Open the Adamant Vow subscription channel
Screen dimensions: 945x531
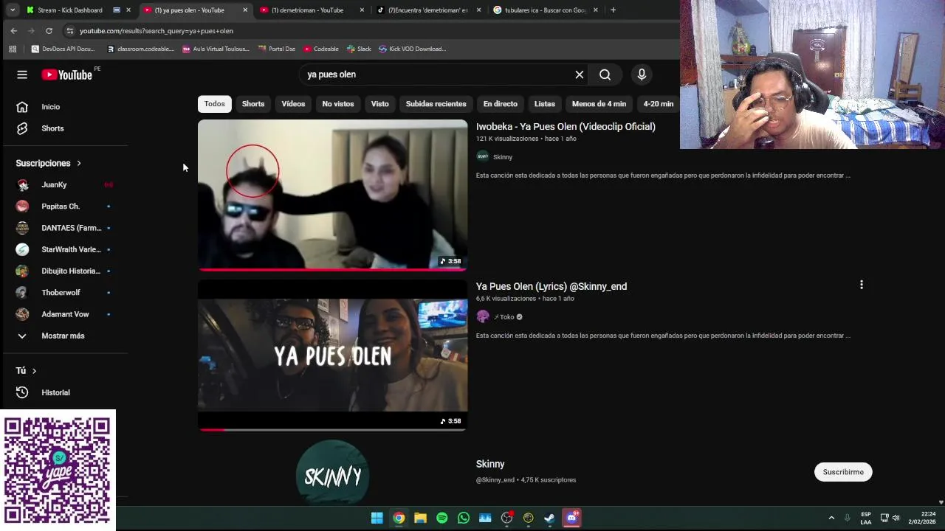[x=64, y=314]
